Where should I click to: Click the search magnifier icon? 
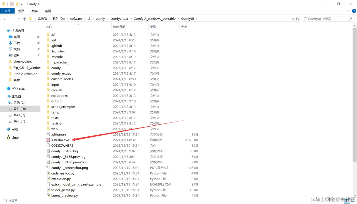tap(351, 19)
